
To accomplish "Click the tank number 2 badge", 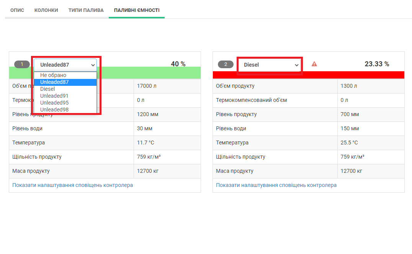I will click(x=226, y=64).
